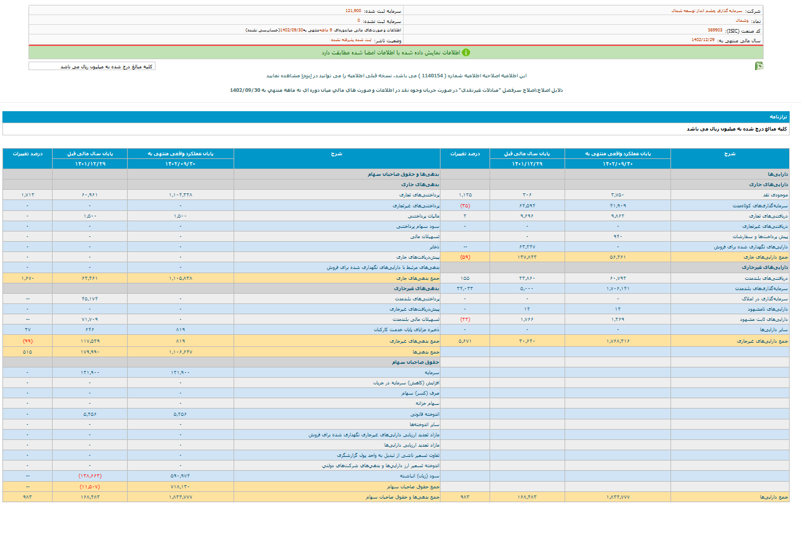Click the green info icon in the banner

[x=466, y=53]
